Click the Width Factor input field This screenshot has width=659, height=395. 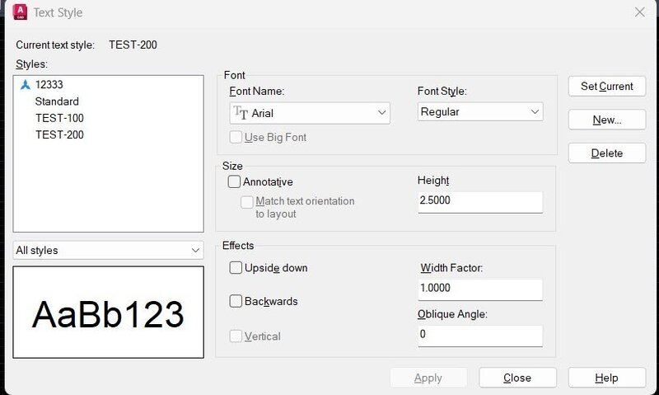tap(480, 289)
